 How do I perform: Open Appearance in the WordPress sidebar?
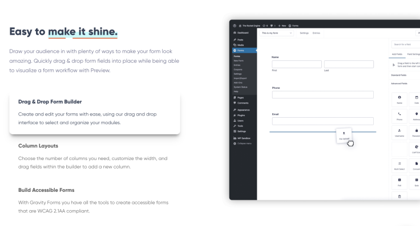[x=241, y=110]
